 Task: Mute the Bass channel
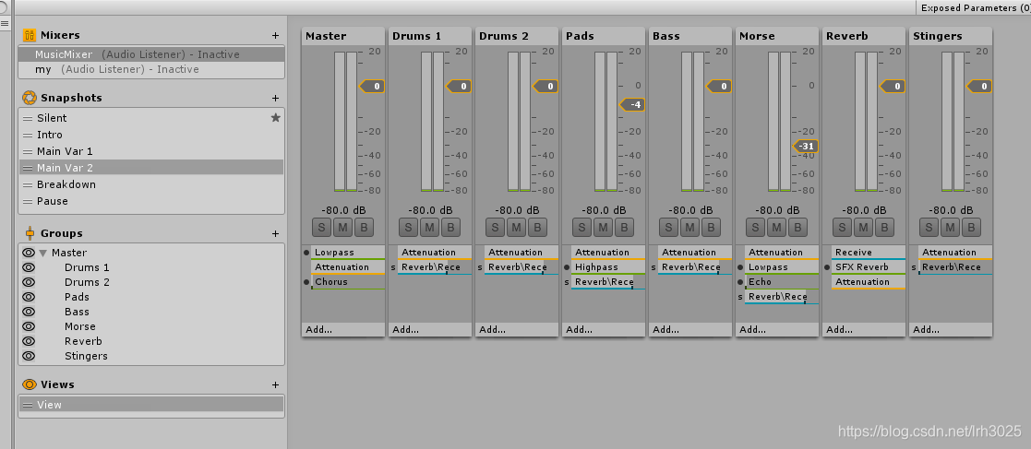[x=689, y=228]
